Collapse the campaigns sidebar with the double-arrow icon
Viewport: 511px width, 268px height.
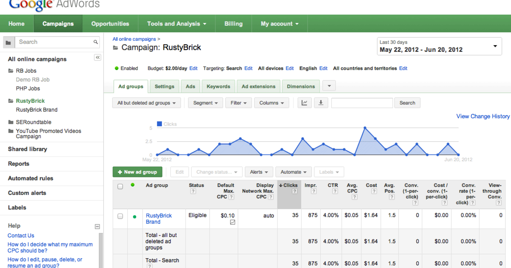pos(98,57)
